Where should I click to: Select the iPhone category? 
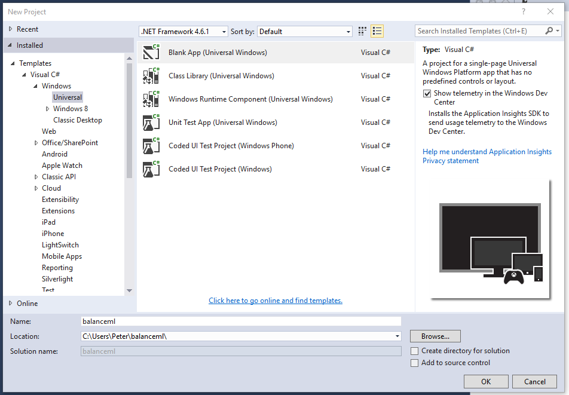(53, 234)
